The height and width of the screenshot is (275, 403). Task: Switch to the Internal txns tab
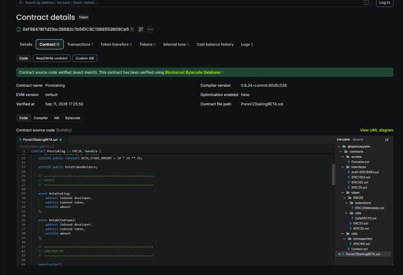[x=176, y=44]
